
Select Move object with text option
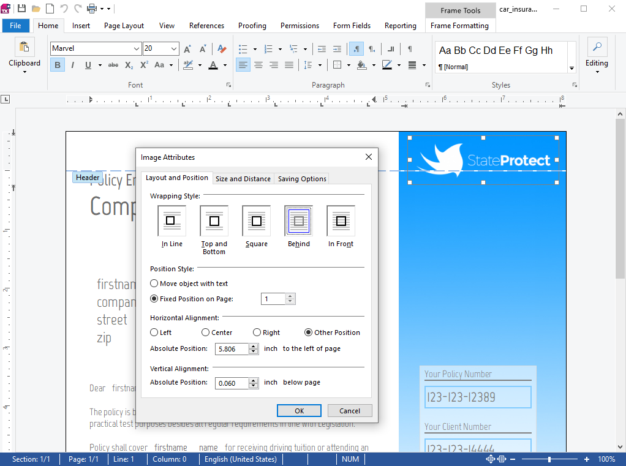189,284
